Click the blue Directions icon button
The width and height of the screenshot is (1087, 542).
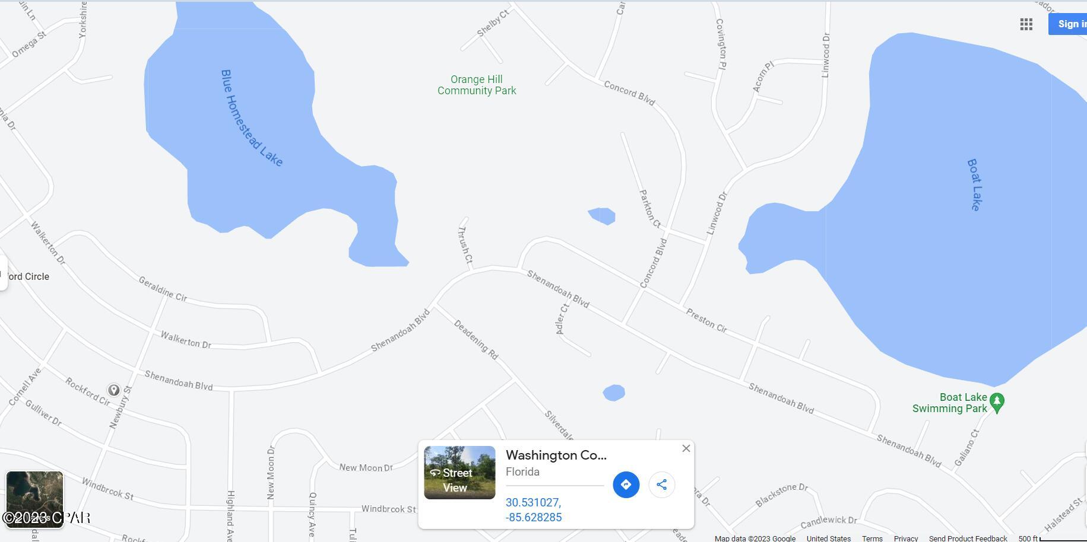pos(626,484)
